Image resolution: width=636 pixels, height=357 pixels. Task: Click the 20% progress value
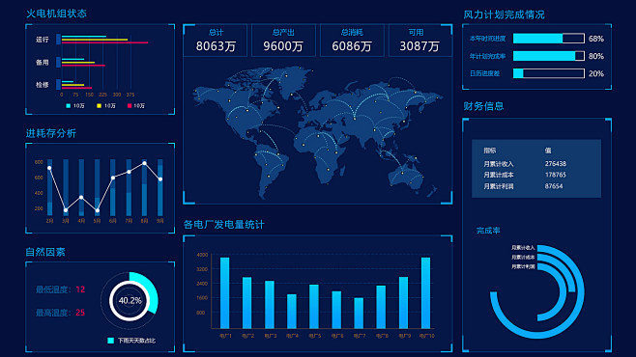596,73
